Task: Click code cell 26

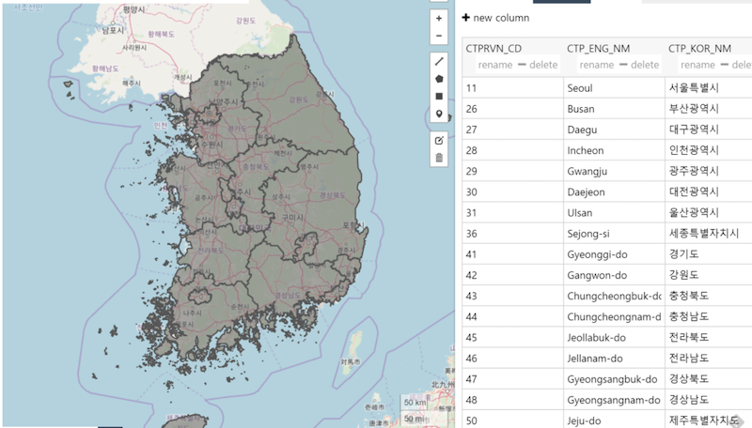Action: (x=512, y=109)
